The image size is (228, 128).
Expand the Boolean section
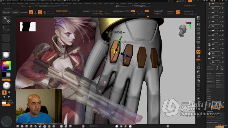209,94
